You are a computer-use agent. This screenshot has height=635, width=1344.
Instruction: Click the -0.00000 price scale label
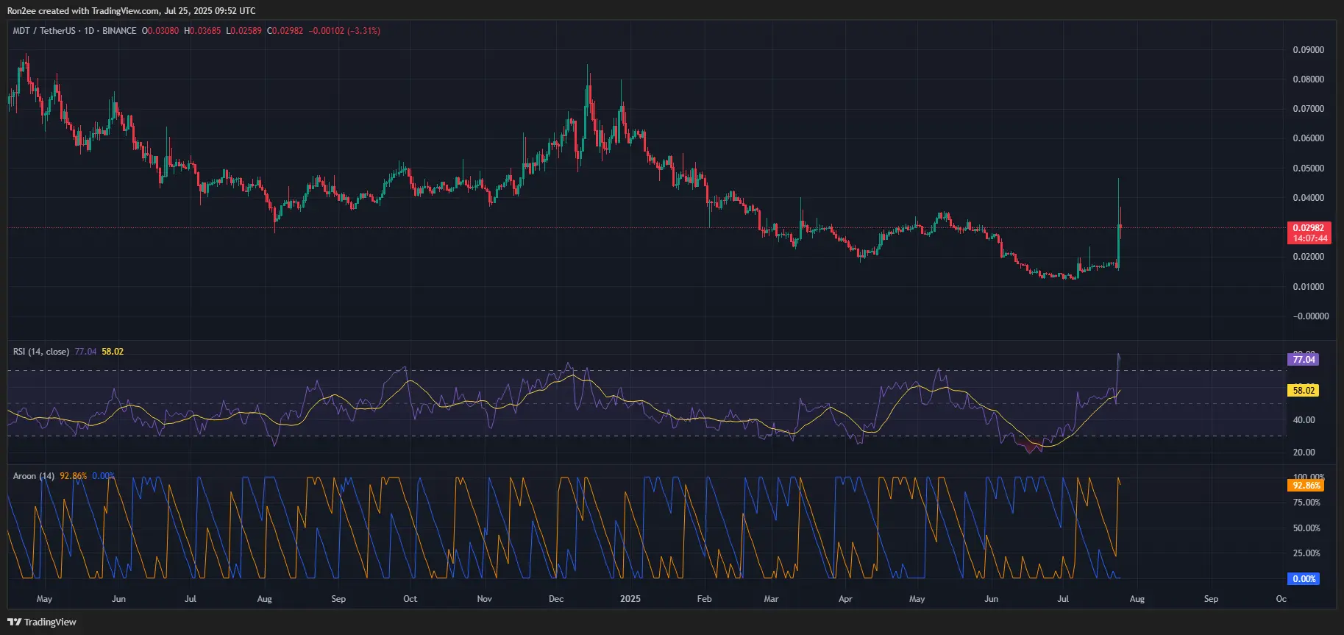click(1310, 316)
